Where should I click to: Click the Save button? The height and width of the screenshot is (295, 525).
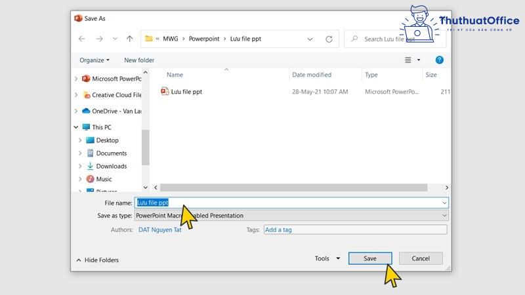coord(370,258)
